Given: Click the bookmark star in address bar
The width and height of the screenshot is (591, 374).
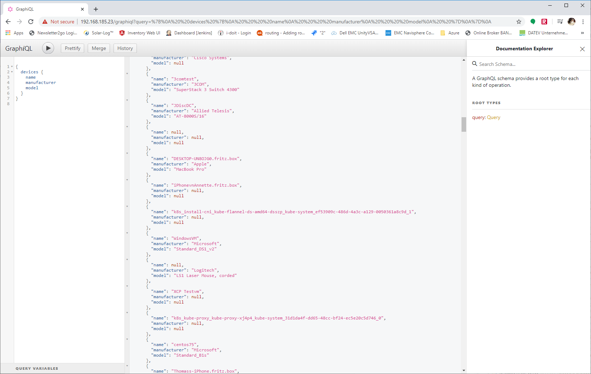Looking at the screenshot, I should pos(519,22).
